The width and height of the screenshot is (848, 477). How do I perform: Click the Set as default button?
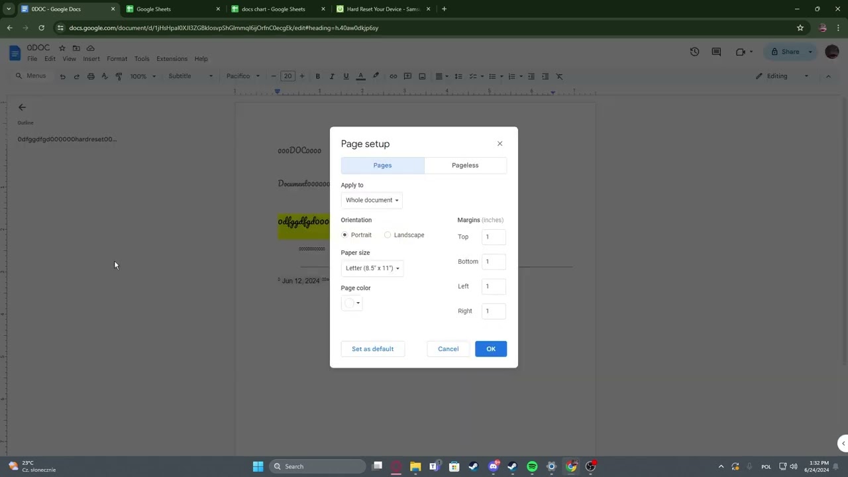(372, 349)
